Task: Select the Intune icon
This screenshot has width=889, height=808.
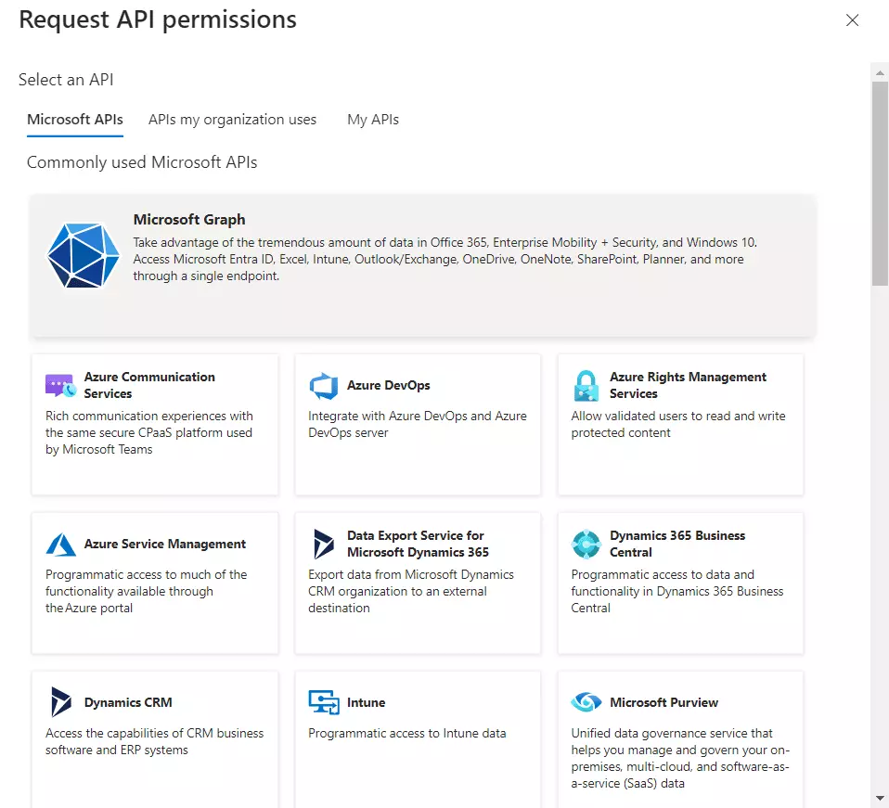Action: [323, 702]
